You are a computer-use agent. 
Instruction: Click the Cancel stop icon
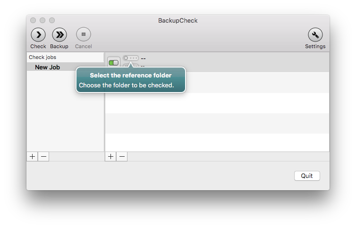click(84, 34)
